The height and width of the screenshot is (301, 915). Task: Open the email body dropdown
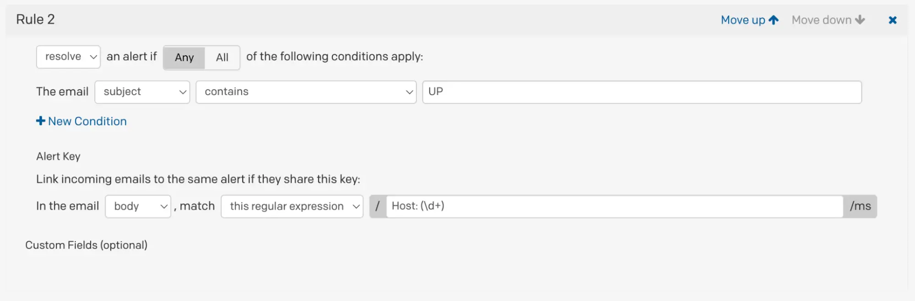[138, 206]
